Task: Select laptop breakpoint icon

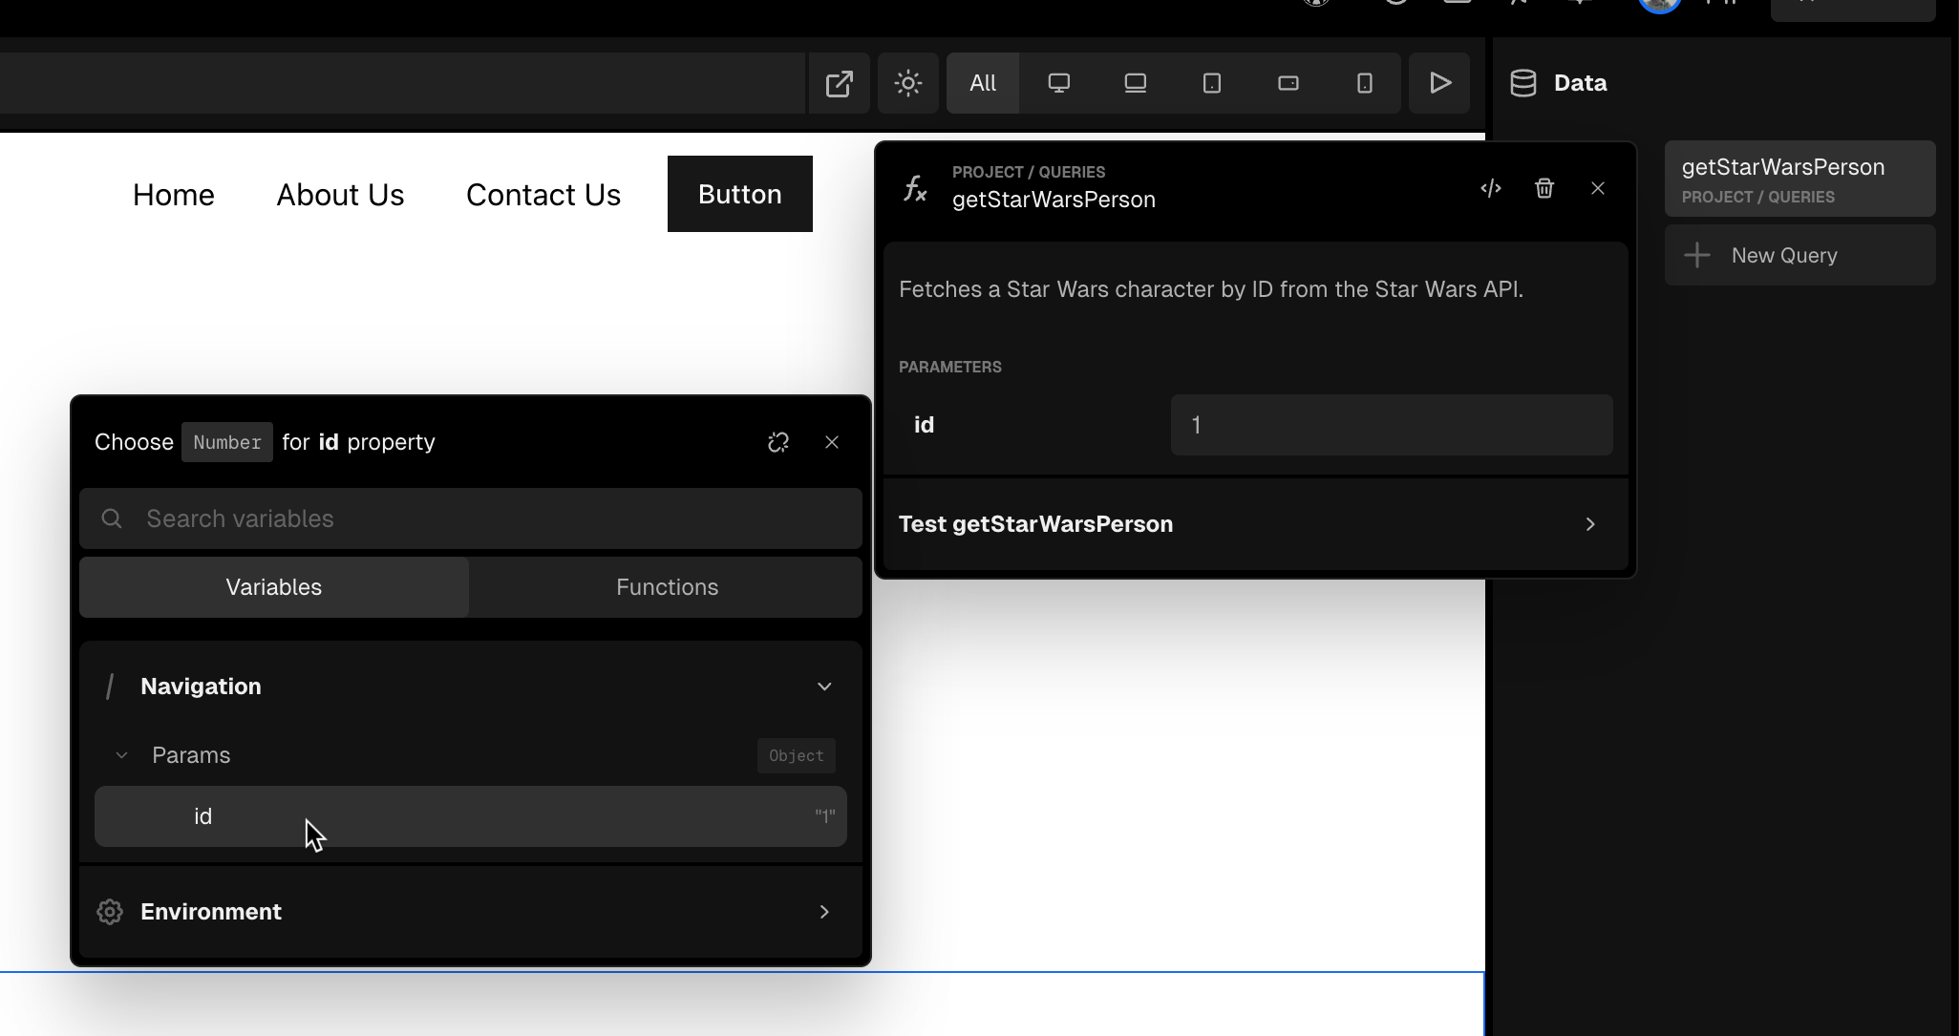Action: coord(1135,83)
